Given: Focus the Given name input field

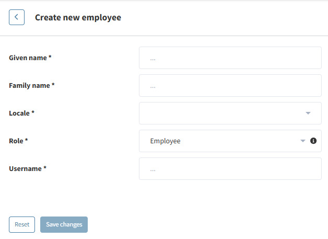Looking at the screenshot, I should pos(230,58).
